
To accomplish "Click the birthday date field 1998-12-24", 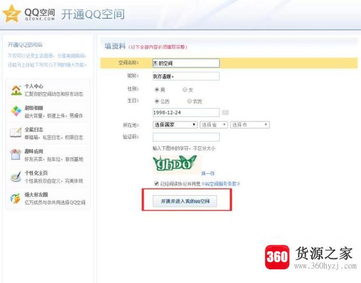I will point(186,112).
